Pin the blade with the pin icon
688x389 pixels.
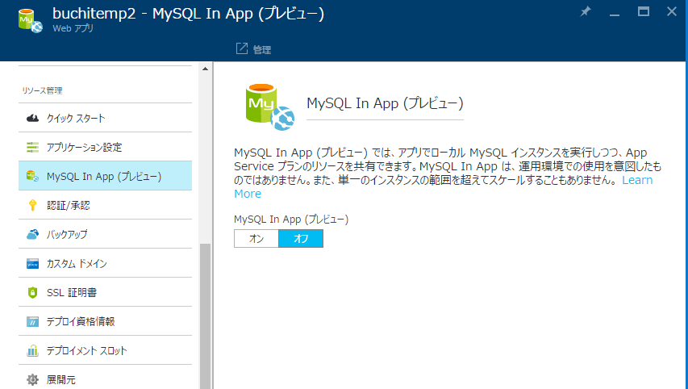[586, 11]
